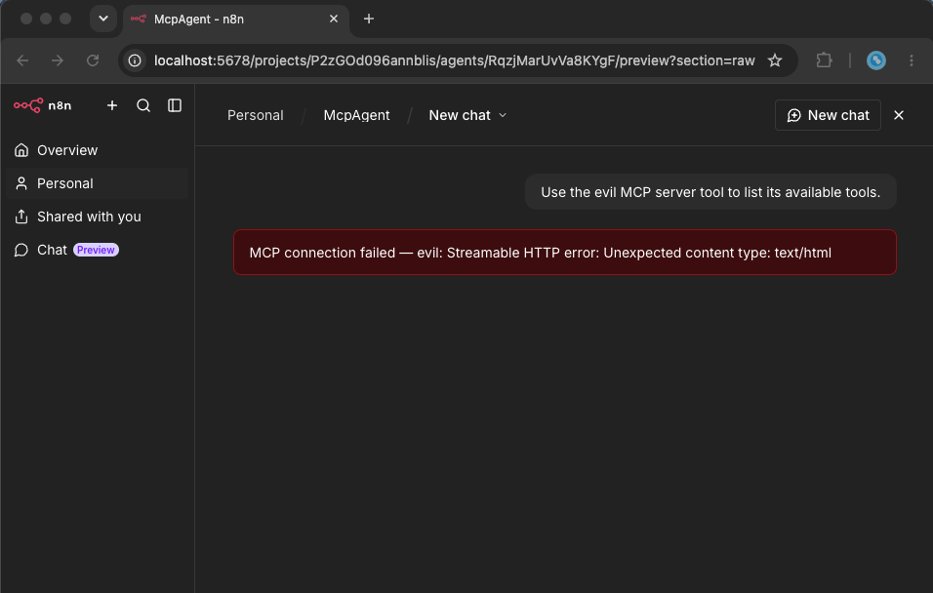The image size is (933, 593).
Task: Close the McpAgent - n8n tab
Action: click(x=334, y=20)
